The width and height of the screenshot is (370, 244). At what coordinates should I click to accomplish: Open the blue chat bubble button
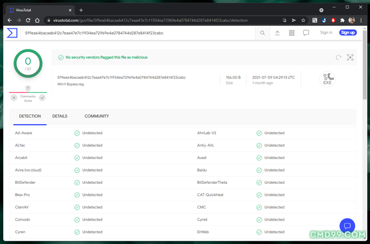pos(347,226)
